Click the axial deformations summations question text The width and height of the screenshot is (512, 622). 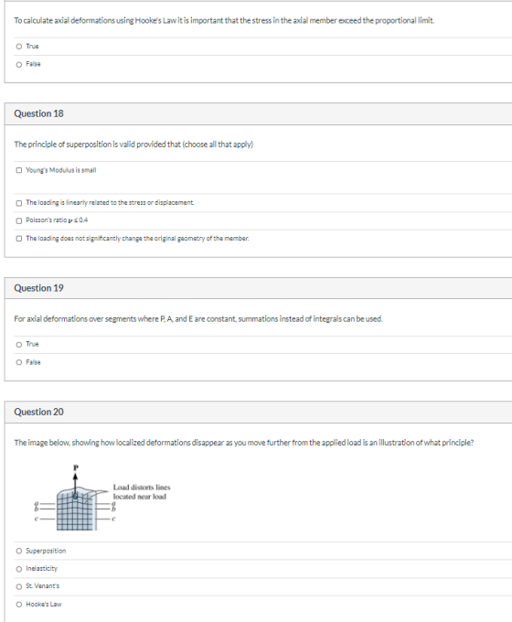pos(198,319)
